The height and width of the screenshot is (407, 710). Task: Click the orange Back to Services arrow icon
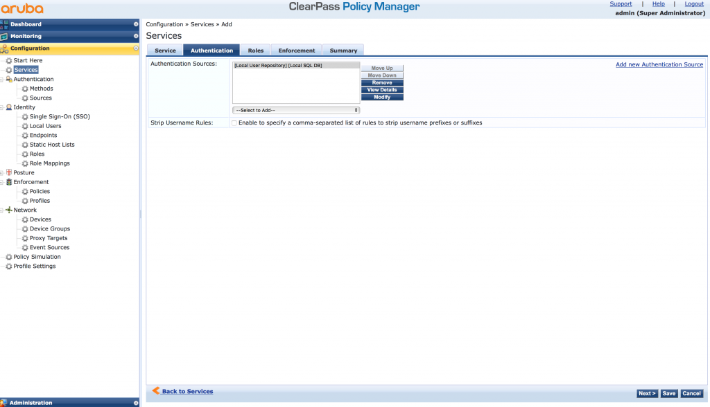click(156, 390)
